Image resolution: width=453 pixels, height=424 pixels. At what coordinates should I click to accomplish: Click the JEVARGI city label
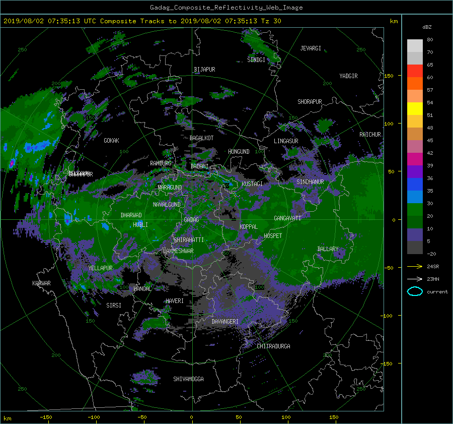(311, 48)
